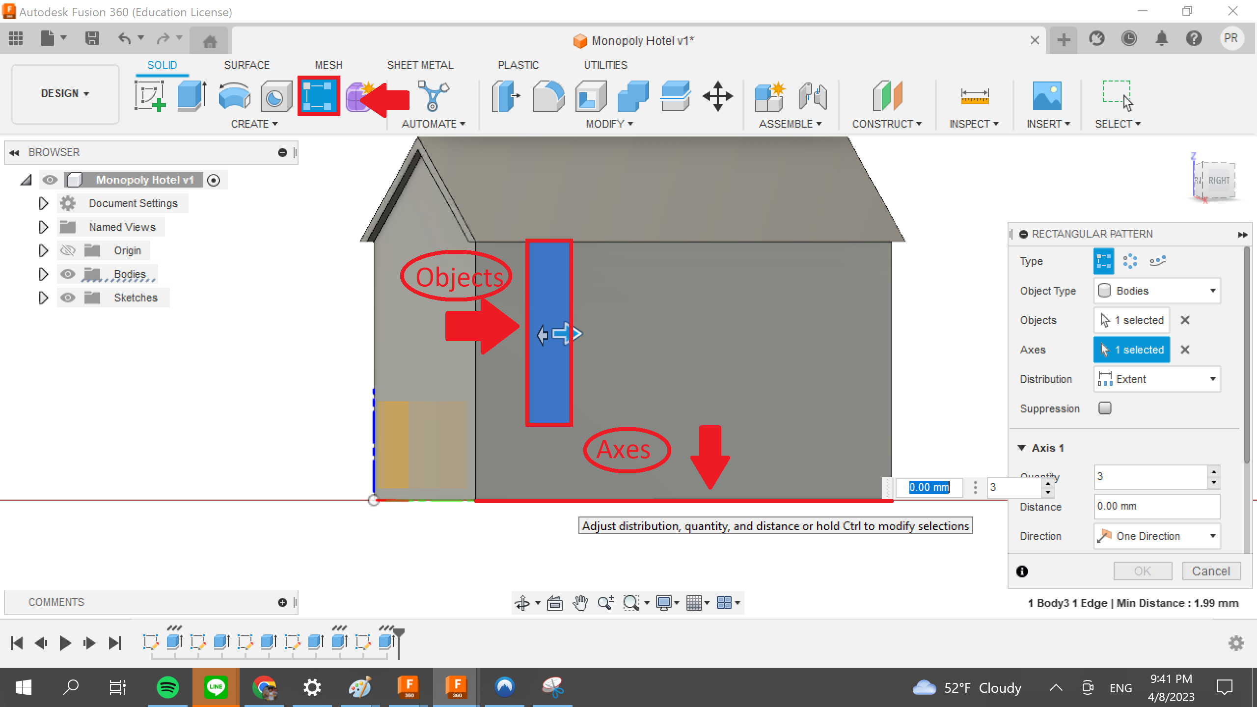Select the Insert Image icon
1257x707 pixels.
tap(1047, 96)
